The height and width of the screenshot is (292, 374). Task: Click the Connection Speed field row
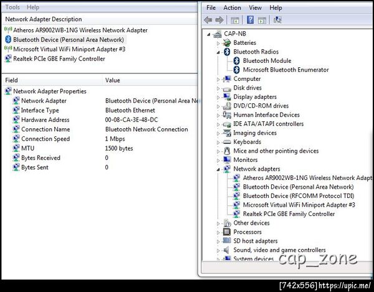46,139
